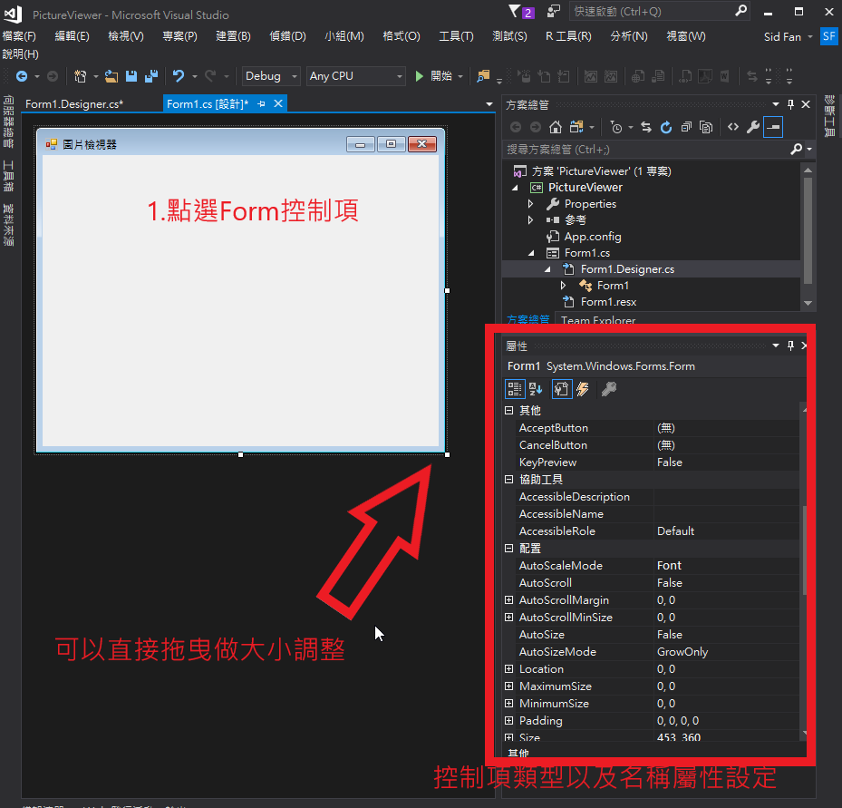Toggle pin on the Form1.cs design tab
The image size is (842, 808).
tap(261, 104)
